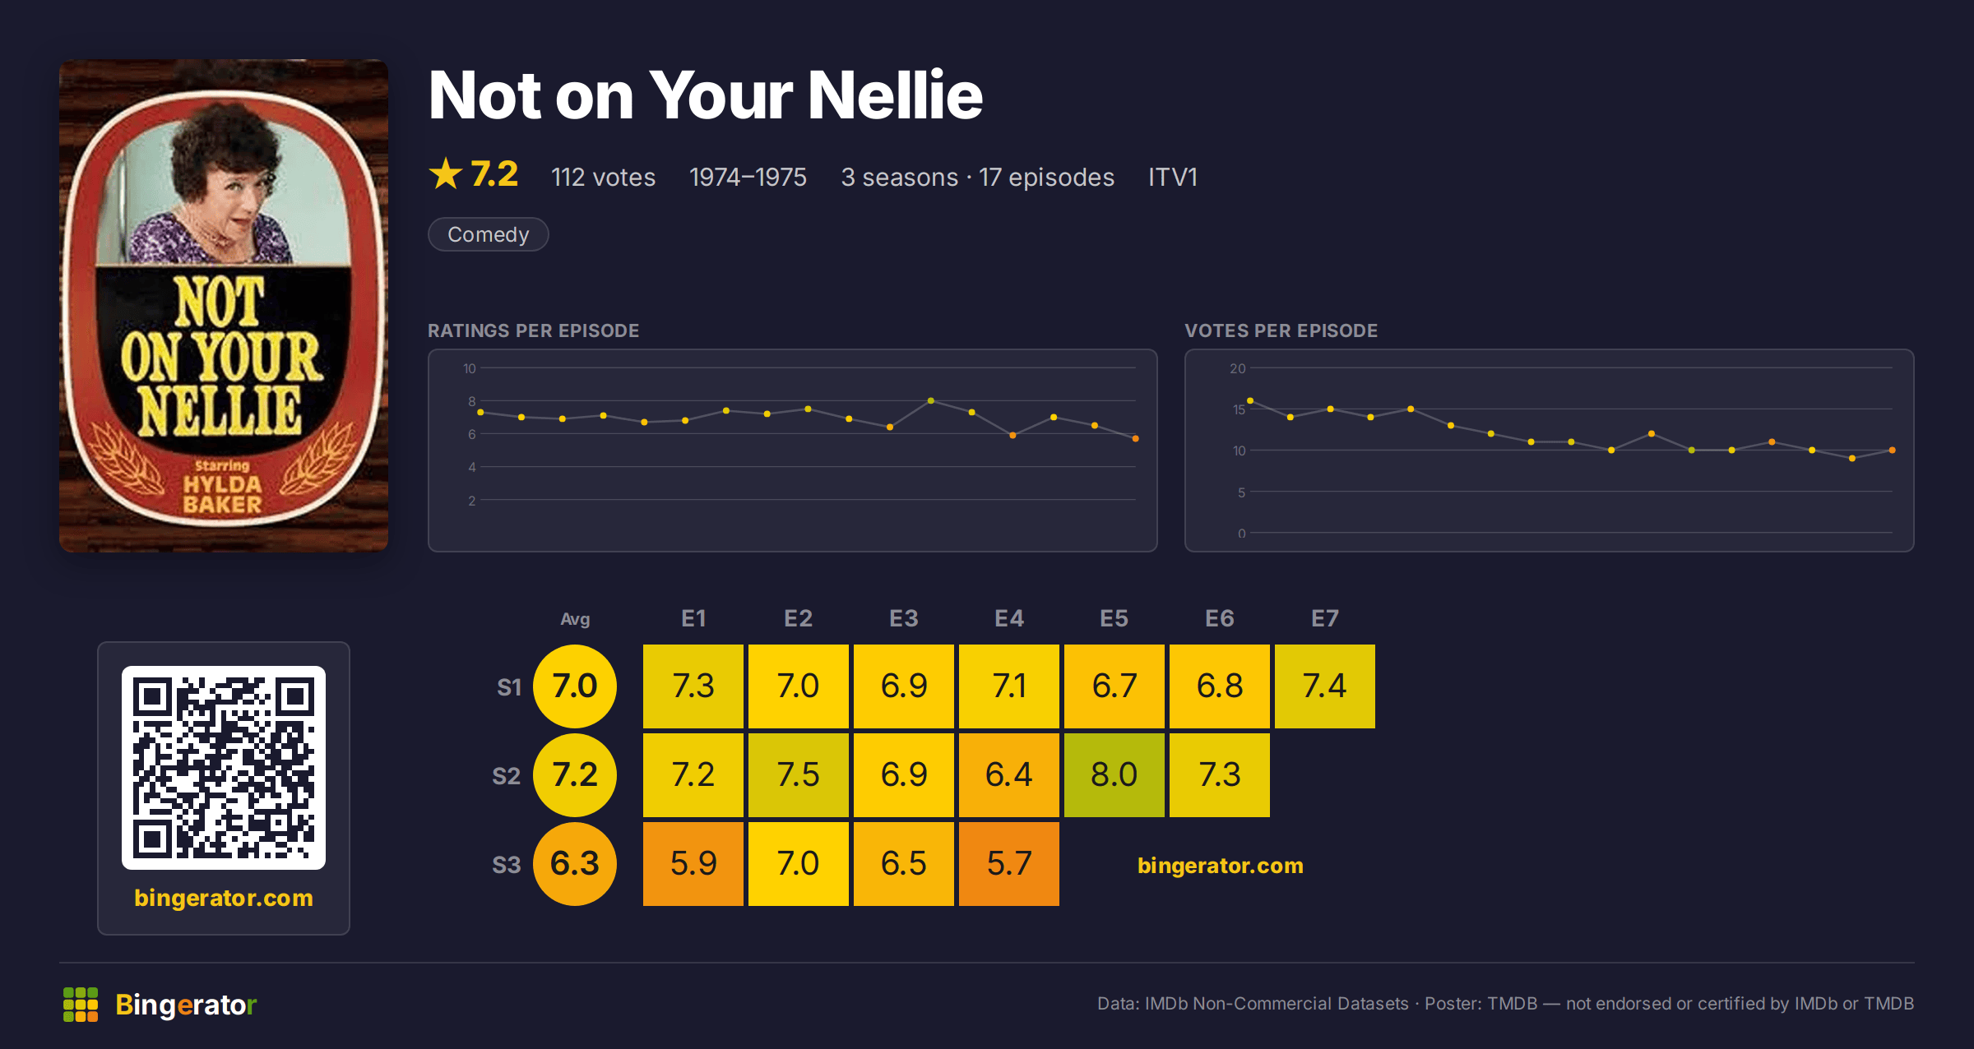Click the S3 row label
The height and width of the screenshot is (1049, 1974).
507,865
